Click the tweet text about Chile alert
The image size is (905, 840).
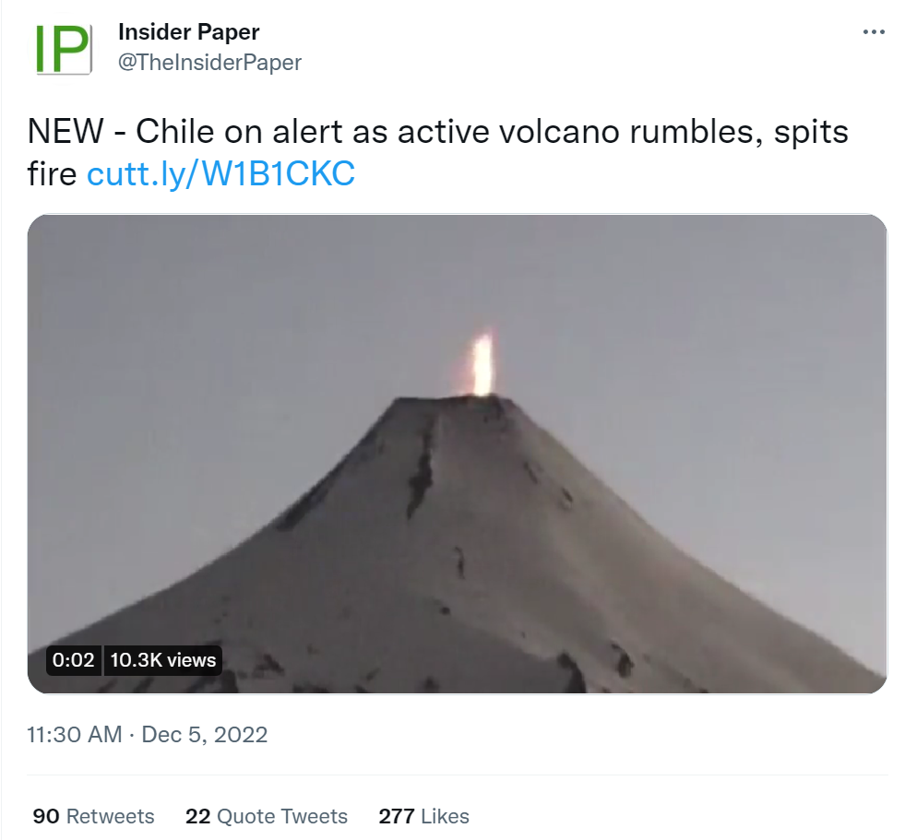pyautogui.click(x=438, y=152)
